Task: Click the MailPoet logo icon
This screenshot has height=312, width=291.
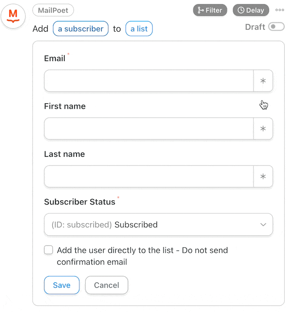Action: (13, 16)
